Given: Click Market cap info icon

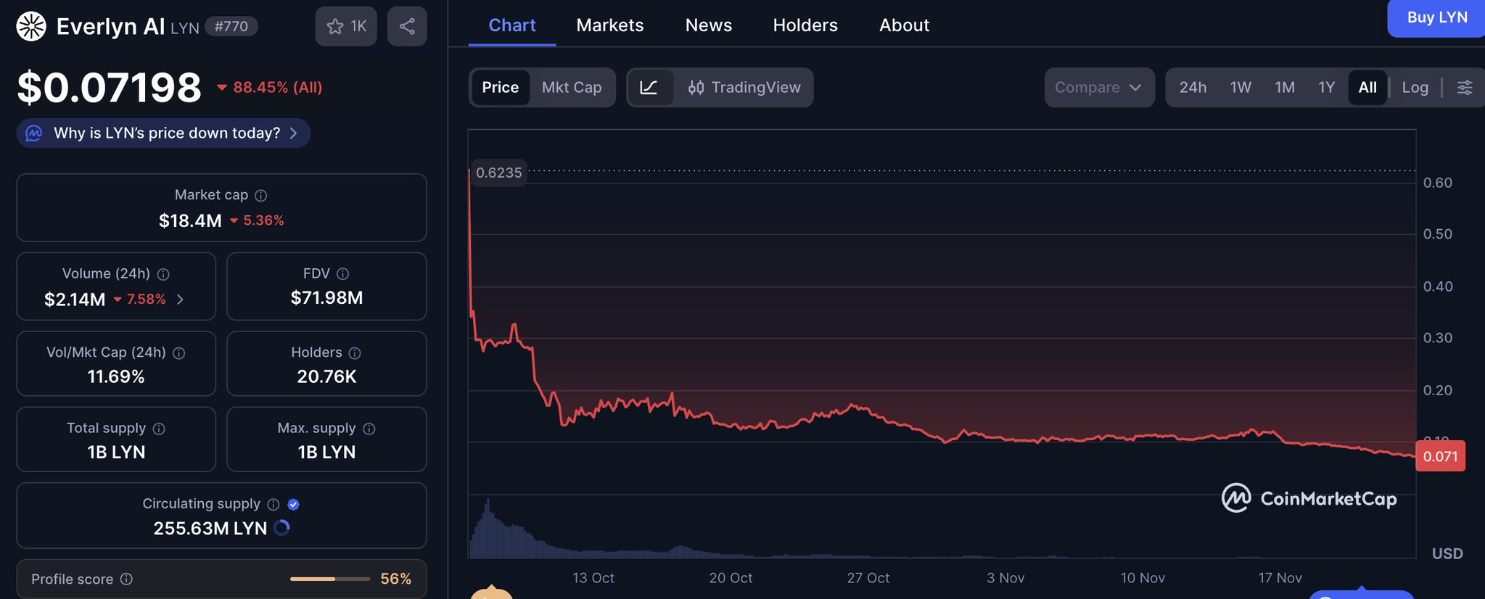Looking at the screenshot, I should pos(261,196).
